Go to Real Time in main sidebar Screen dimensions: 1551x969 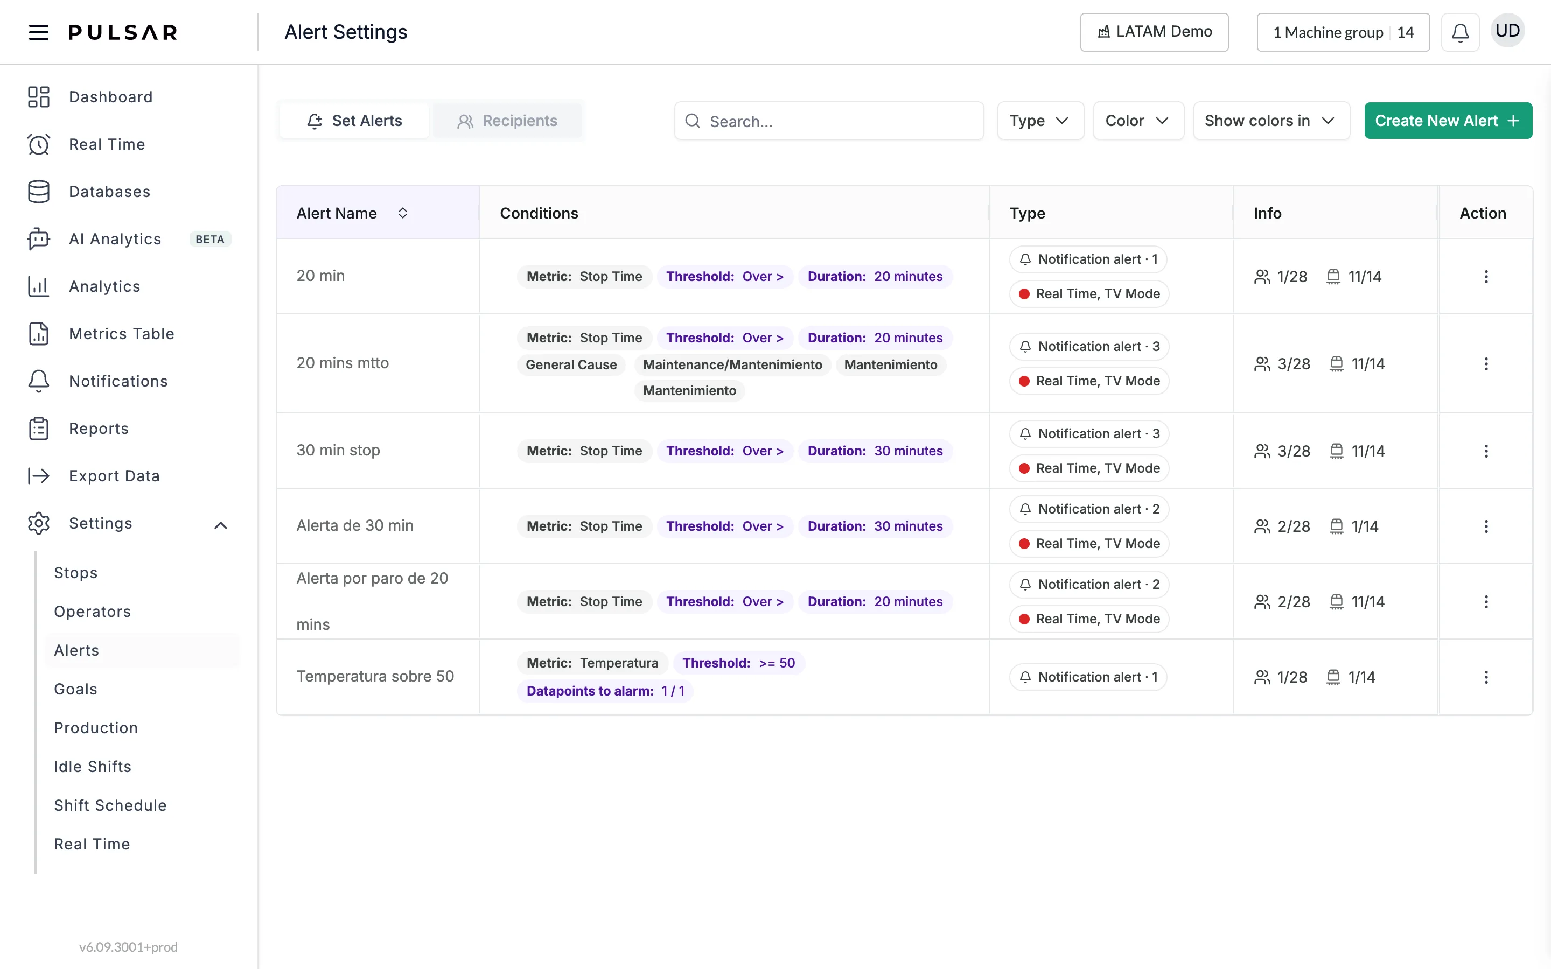click(x=107, y=144)
